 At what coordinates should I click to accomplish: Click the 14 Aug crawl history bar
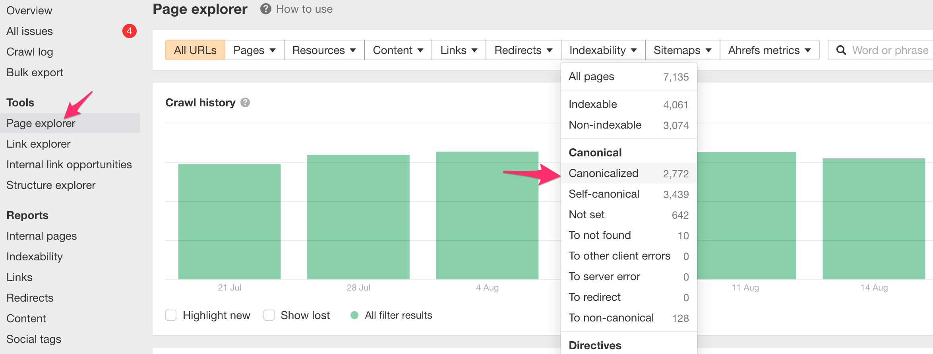(x=874, y=219)
